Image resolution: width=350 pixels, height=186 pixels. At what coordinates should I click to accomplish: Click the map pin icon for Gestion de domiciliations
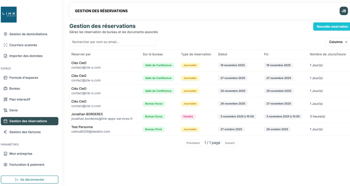(x=5, y=34)
